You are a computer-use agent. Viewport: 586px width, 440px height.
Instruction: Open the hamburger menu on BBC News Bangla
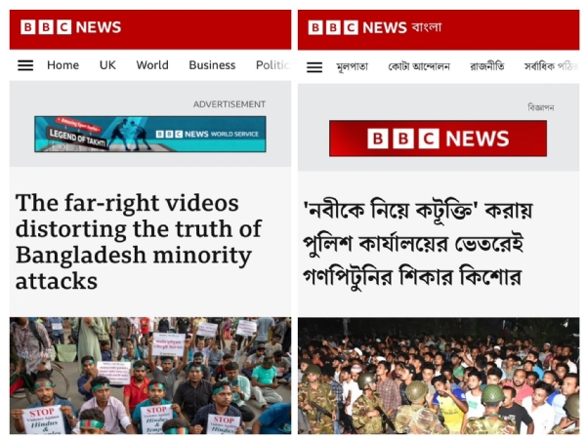[x=314, y=67]
